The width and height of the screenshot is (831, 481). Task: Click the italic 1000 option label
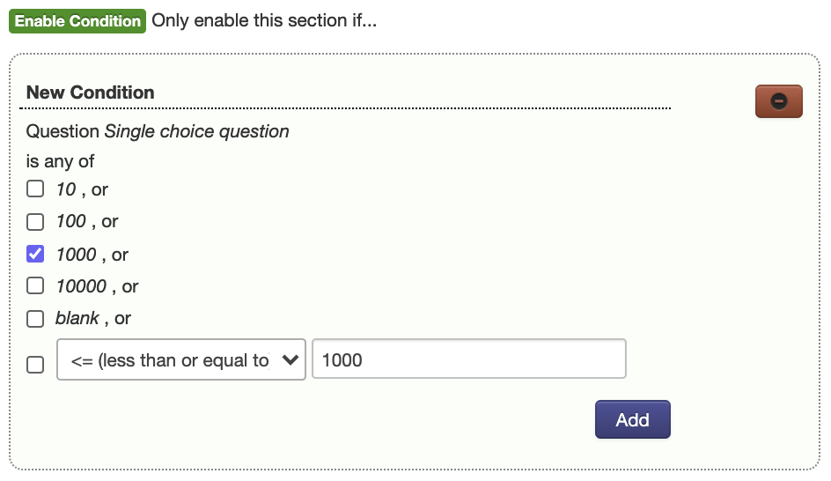click(x=77, y=255)
